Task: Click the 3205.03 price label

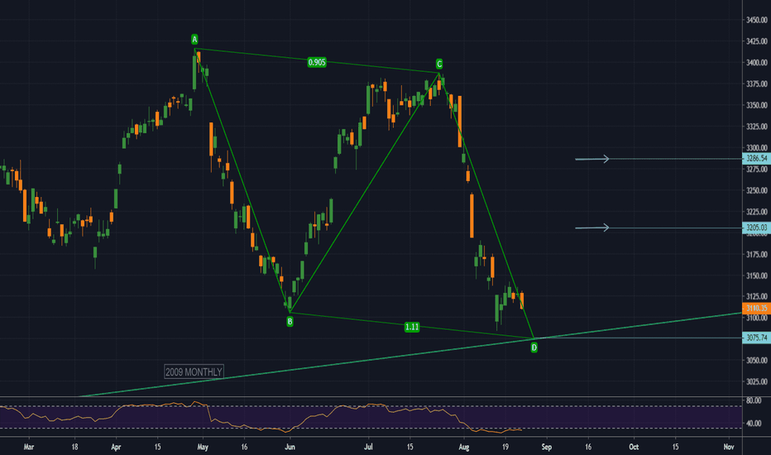Action: pyautogui.click(x=756, y=227)
